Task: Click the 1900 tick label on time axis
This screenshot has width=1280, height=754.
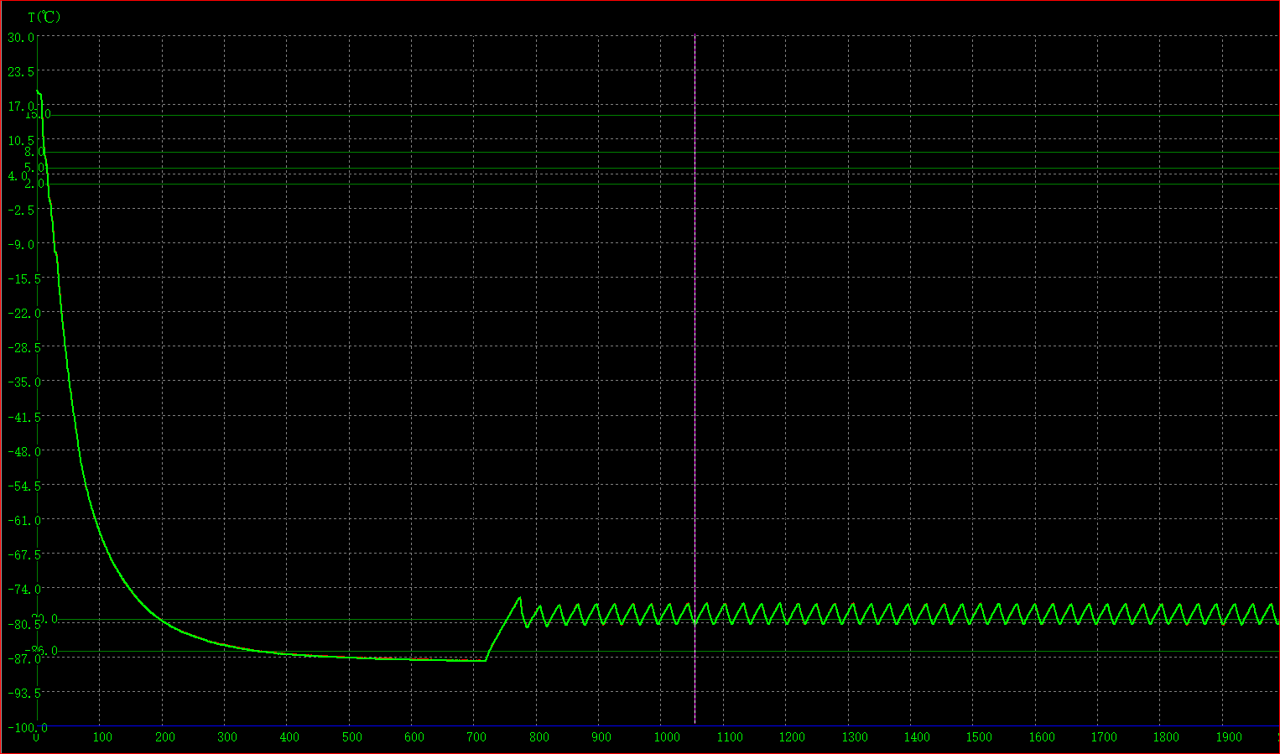Action: 1228,737
